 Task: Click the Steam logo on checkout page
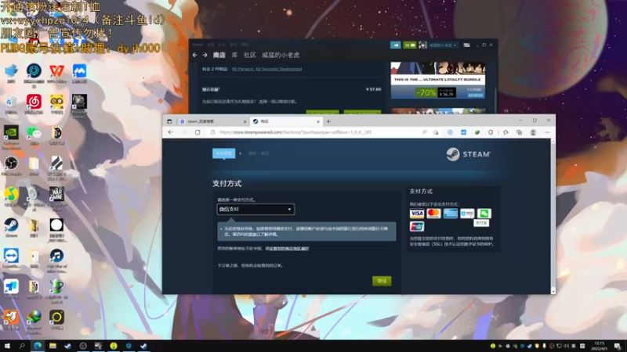(x=468, y=154)
